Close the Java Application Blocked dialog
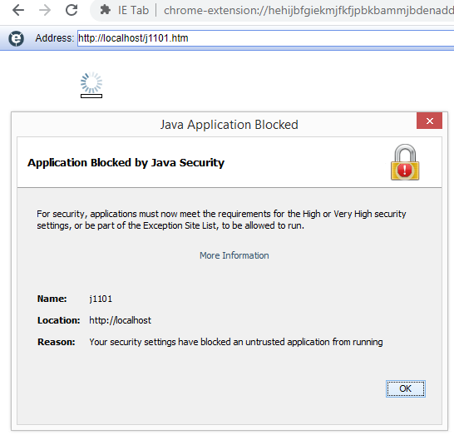Image resolution: width=454 pixels, height=435 pixels. pyautogui.click(x=429, y=121)
